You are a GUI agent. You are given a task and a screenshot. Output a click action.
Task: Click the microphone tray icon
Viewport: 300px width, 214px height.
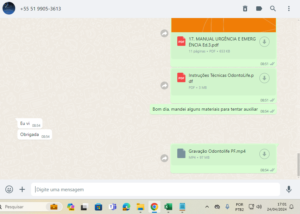[227, 207]
